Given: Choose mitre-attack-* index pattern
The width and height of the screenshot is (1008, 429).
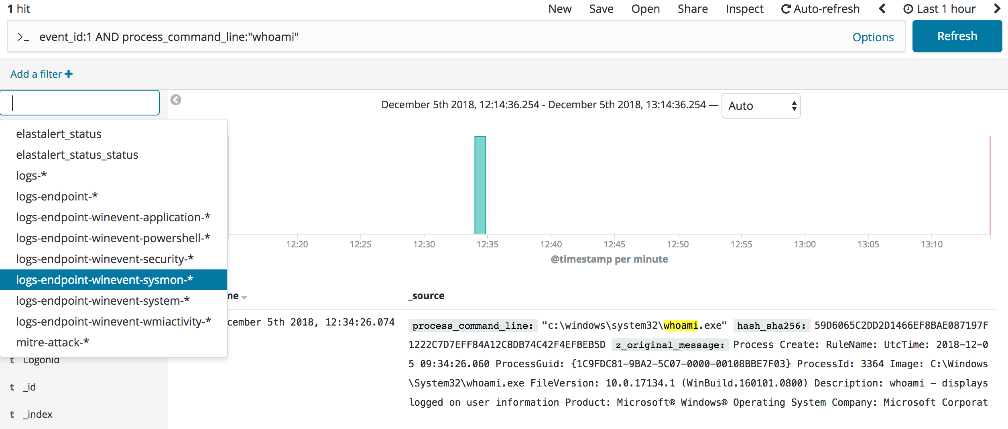Looking at the screenshot, I should click(x=53, y=342).
